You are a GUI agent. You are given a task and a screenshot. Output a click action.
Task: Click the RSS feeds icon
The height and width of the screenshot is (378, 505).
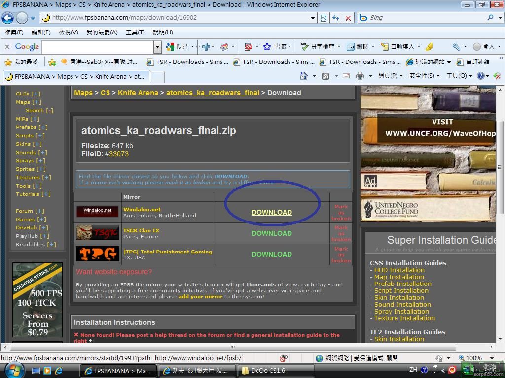coord(325,76)
